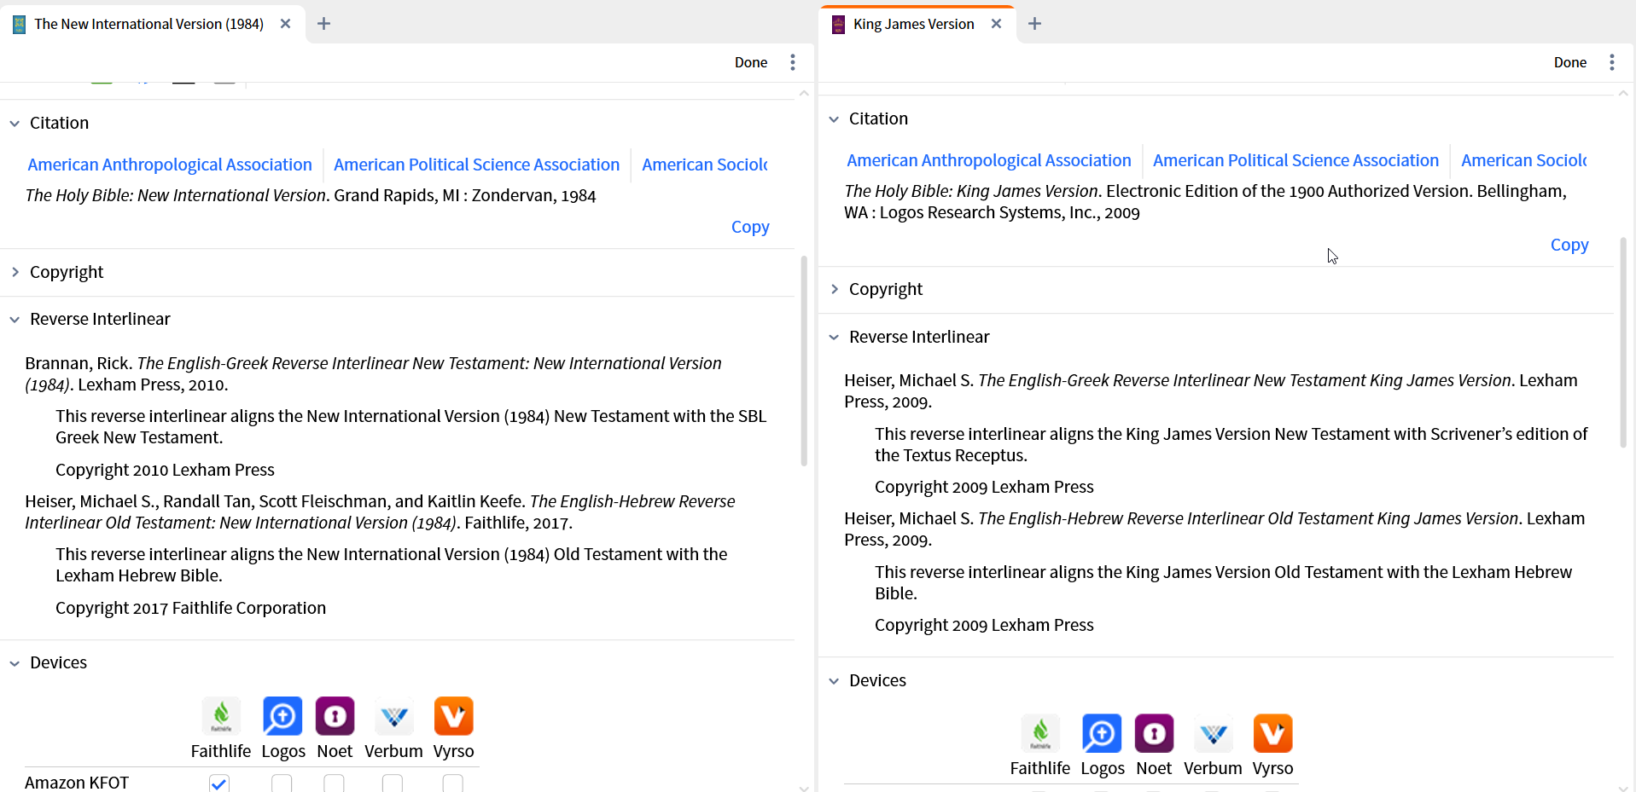The image size is (1636, 792).
Task: Click 'Copyright 2010 Lexham Press' text
Action: coord(165,470)
